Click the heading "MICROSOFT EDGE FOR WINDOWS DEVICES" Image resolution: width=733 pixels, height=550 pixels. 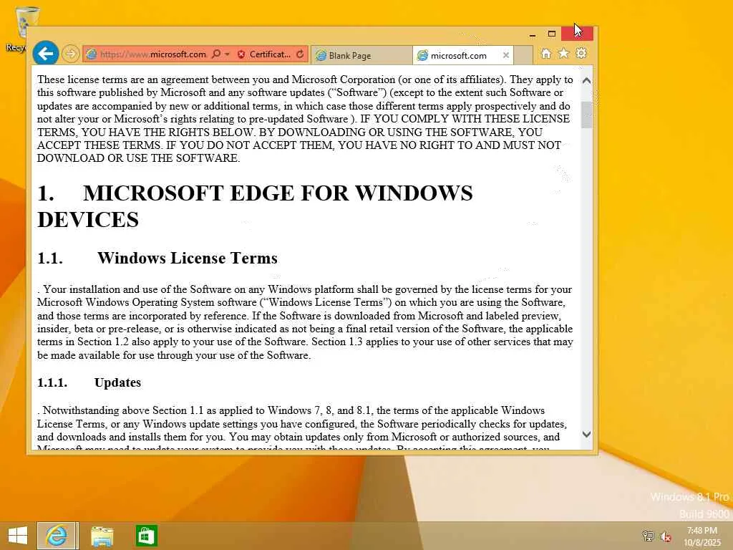point(255,206)
